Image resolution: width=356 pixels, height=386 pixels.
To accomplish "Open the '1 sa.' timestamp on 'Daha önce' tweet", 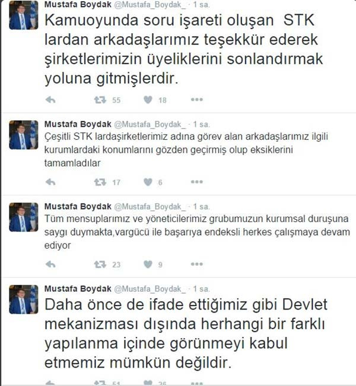I will 201,289.
